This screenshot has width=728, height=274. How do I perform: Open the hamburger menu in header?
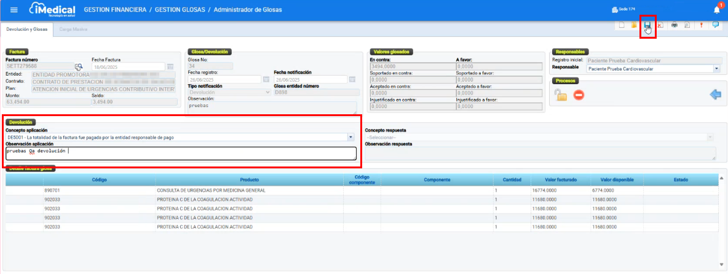(14, 10)
